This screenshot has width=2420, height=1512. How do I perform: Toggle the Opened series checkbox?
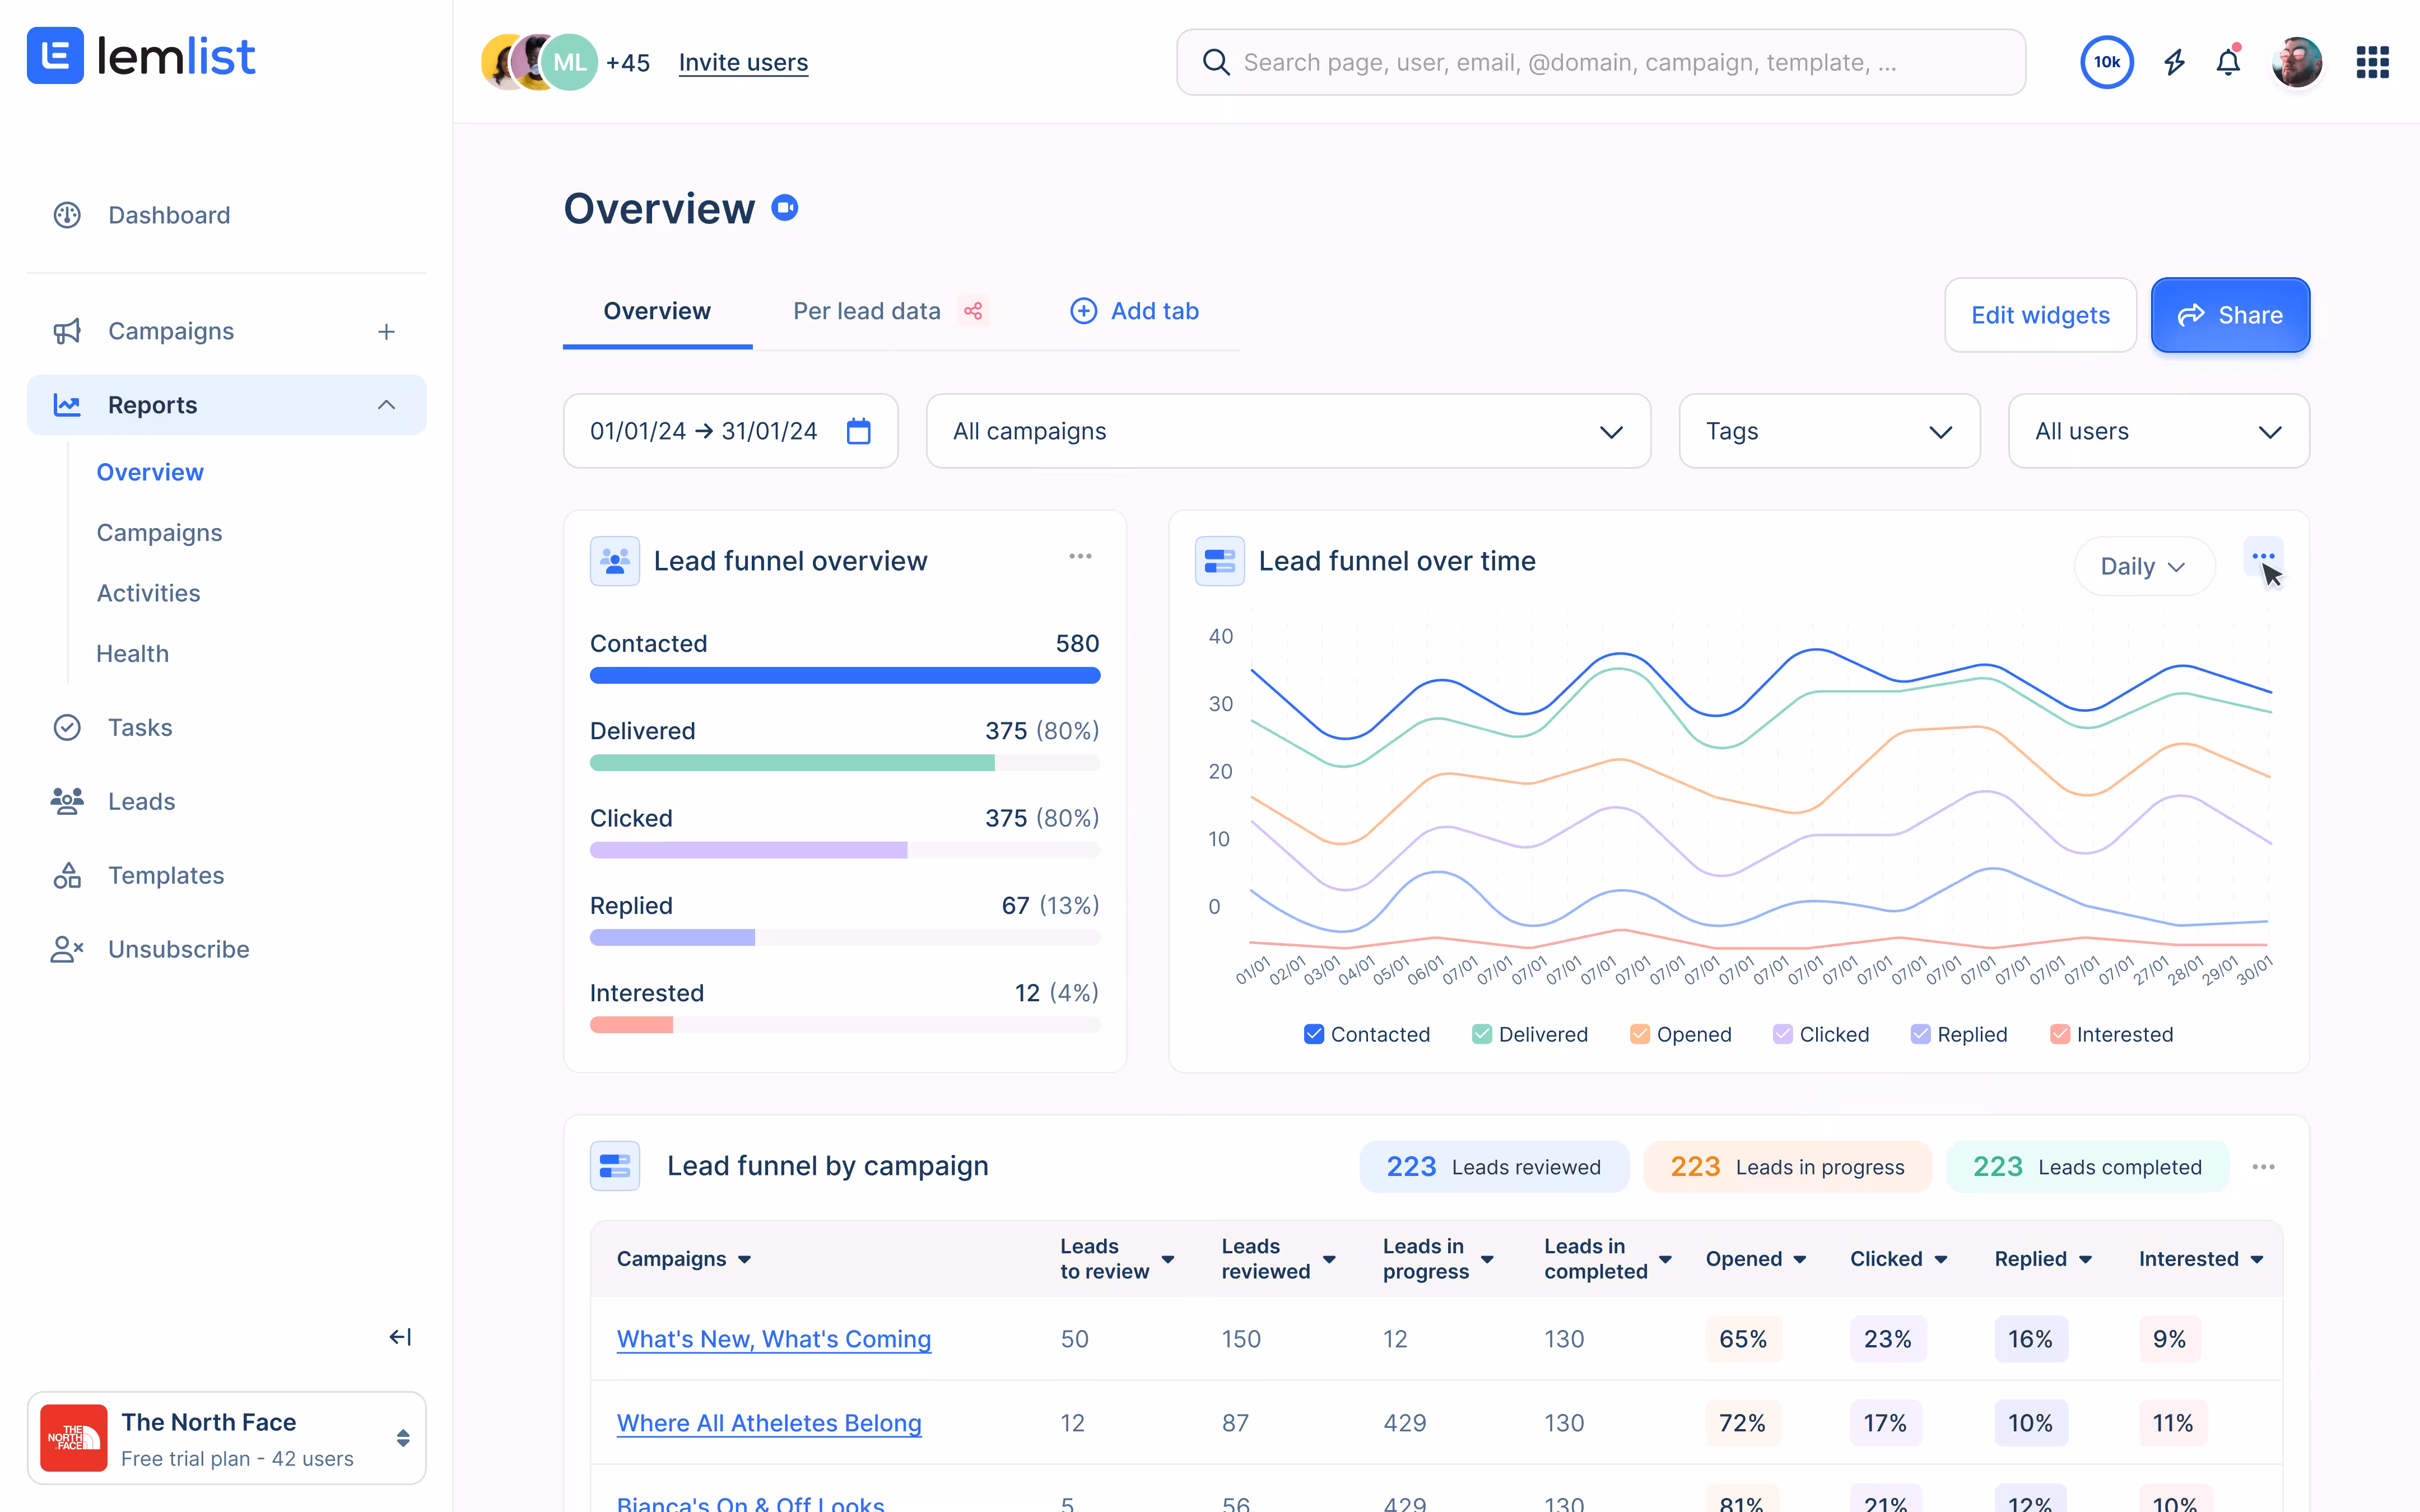point(1640,1034)
